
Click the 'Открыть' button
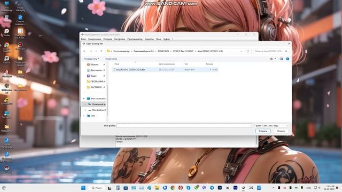(x=263, y=131)
